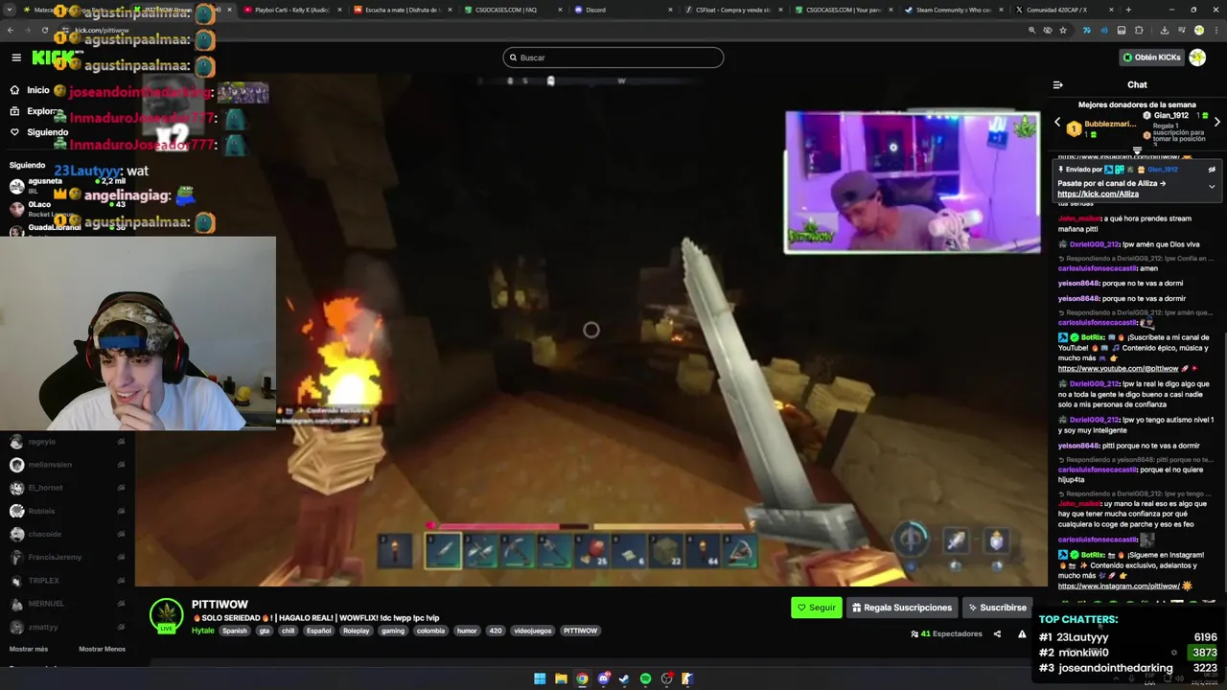Open the browser zoom magnifier icon
Viewport: 1227px width, 690px height.
tap(1032, 31)
